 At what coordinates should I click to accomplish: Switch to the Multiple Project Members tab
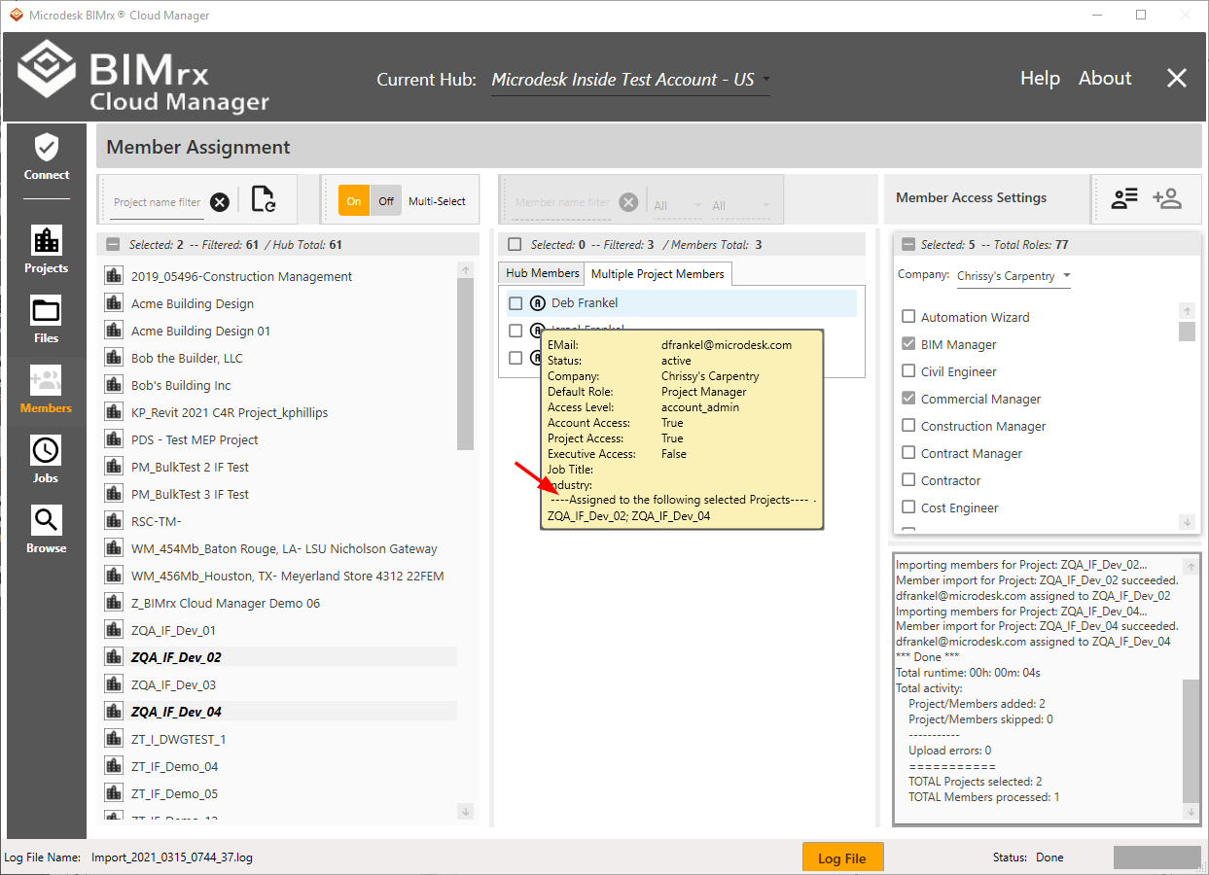pos(658,274)
